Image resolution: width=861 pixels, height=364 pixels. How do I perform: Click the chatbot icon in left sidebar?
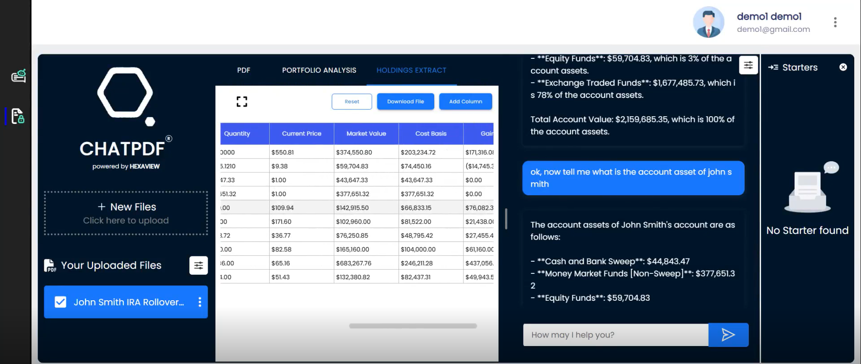(x=18, y=76)
